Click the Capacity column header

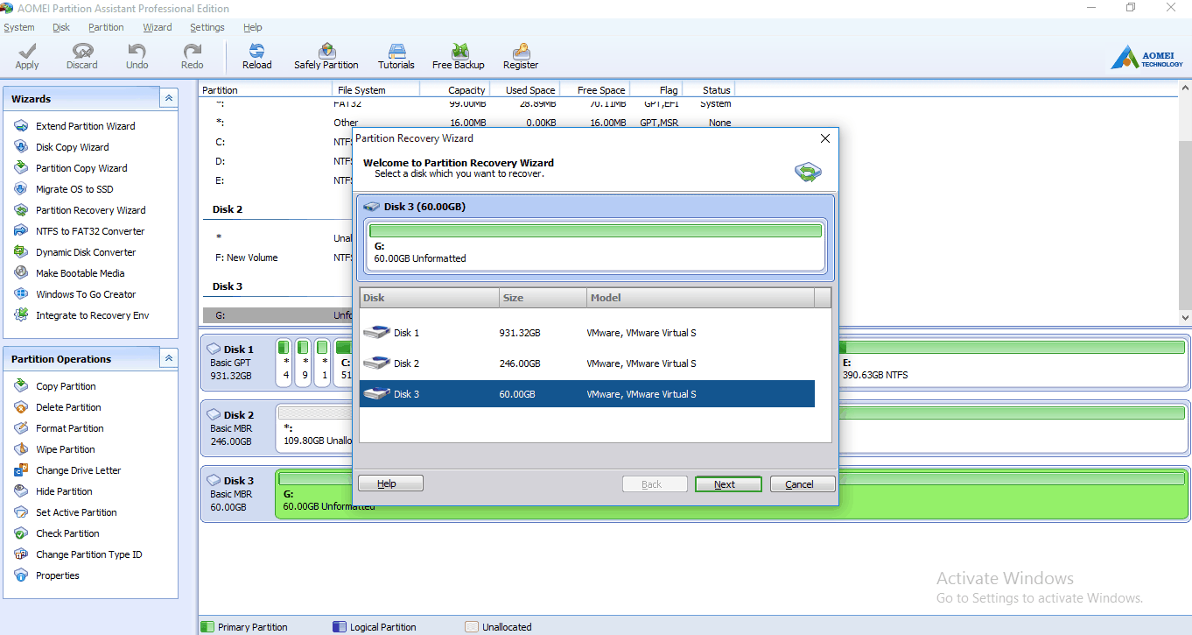coord(454,90)
